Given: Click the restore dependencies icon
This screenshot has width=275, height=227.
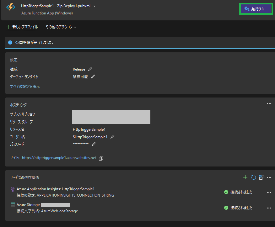Looking at the screenshot, I should click(262, 177).
